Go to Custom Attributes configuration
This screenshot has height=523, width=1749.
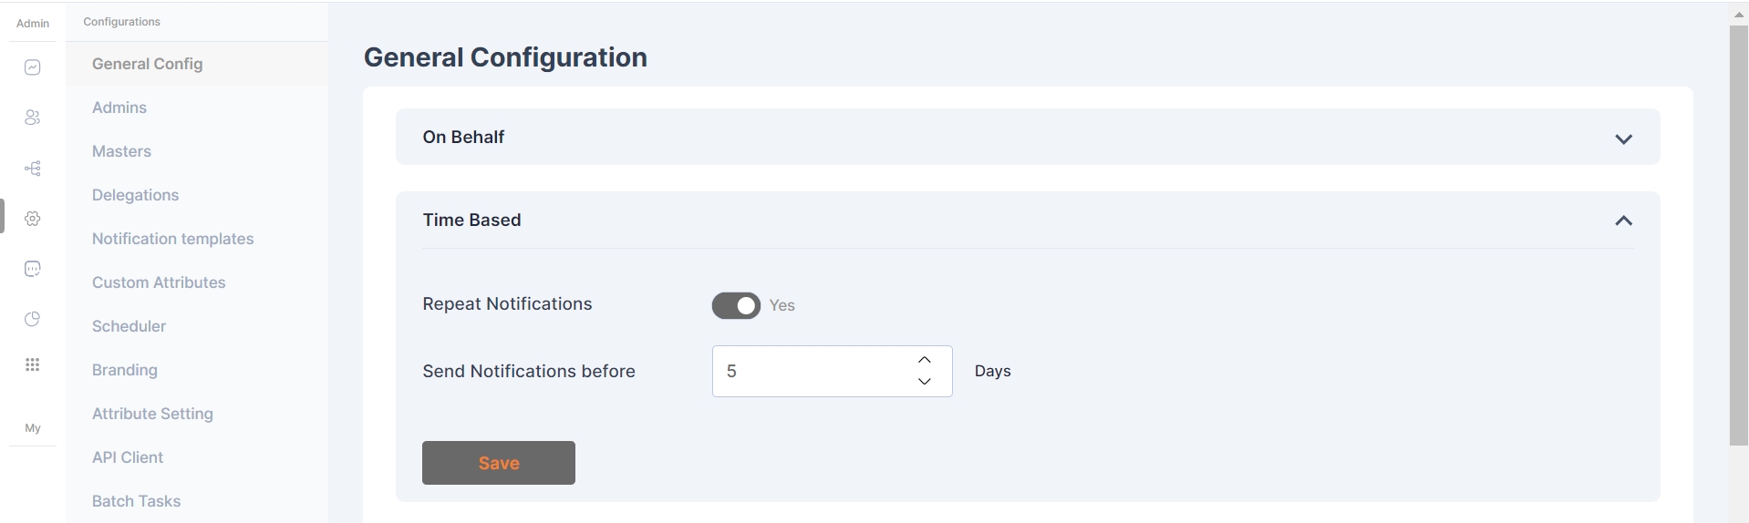click(x=159, y=282)
